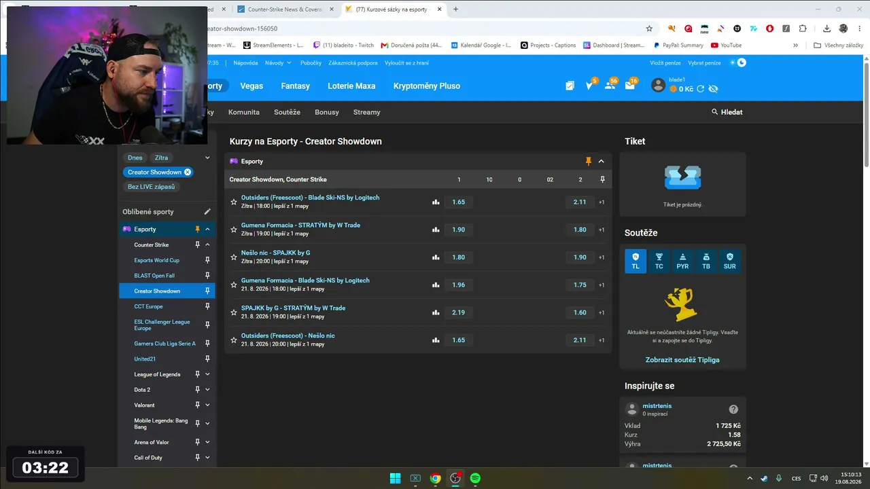The image size is (870, 489).
Task: Pin Esports World Cup in sidebar
Action: point(207,260)
